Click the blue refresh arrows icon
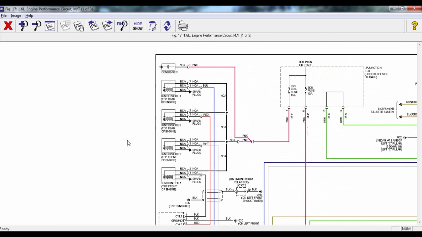 (x=167, y=26)
